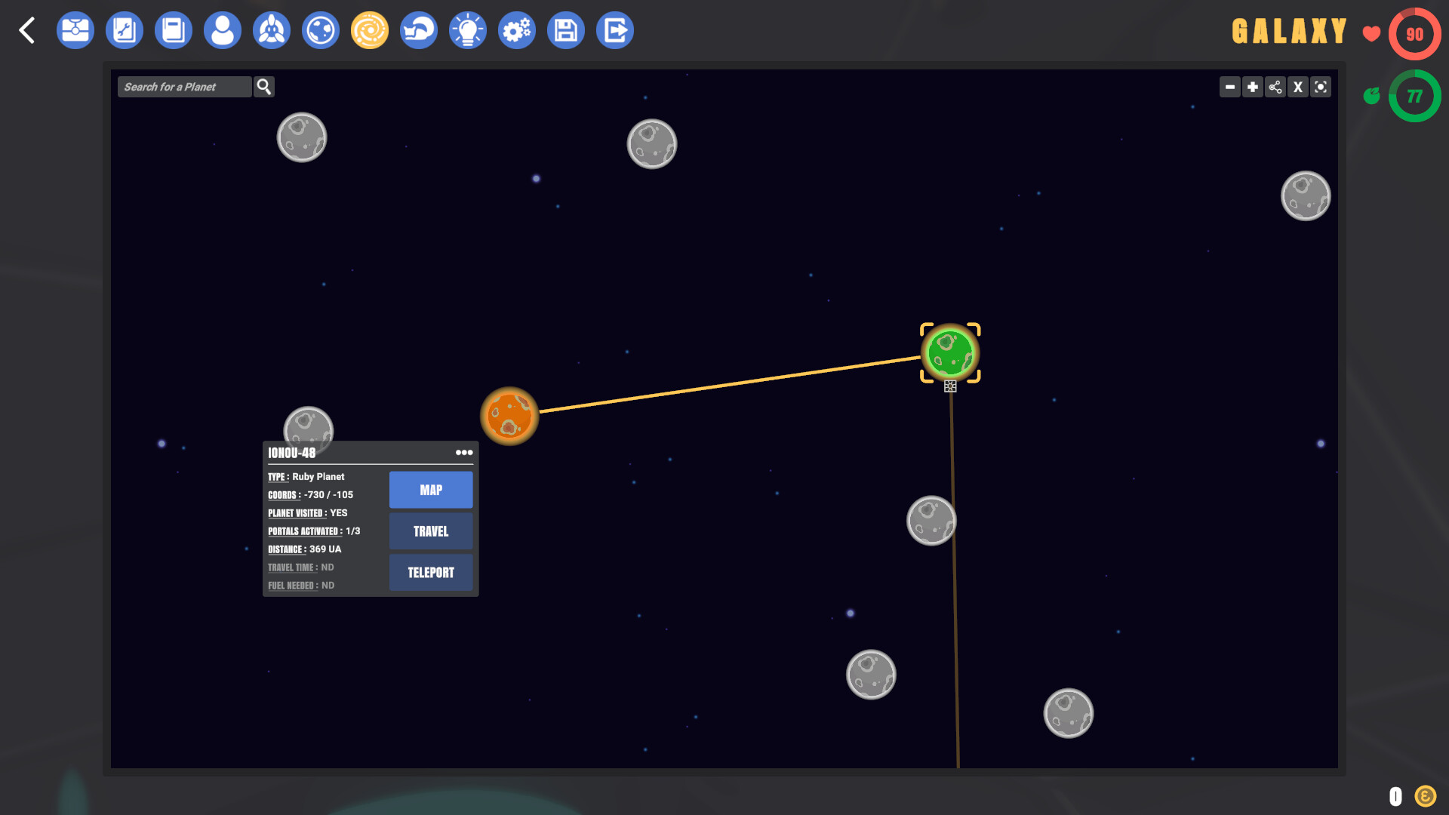Click the highlighted galaxy spiral icon
This screenshot has width=1449, height=815.
click(370, 30)
